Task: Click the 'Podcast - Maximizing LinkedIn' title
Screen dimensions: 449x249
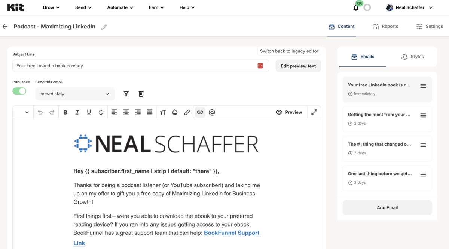Action: (55, 27)
